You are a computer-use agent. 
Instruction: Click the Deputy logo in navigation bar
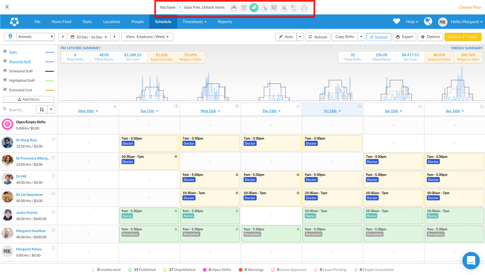tap(14, 22)
